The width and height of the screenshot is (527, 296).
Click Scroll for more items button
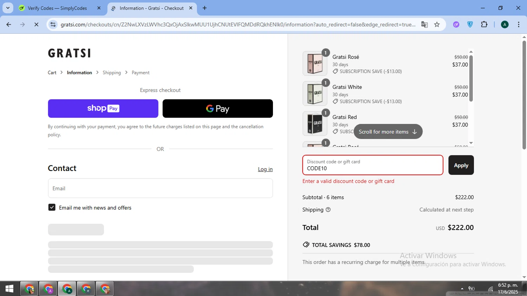tap(388, 132)
